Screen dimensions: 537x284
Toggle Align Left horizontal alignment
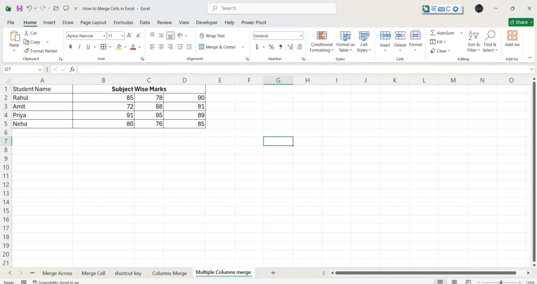tap(153, 47)
